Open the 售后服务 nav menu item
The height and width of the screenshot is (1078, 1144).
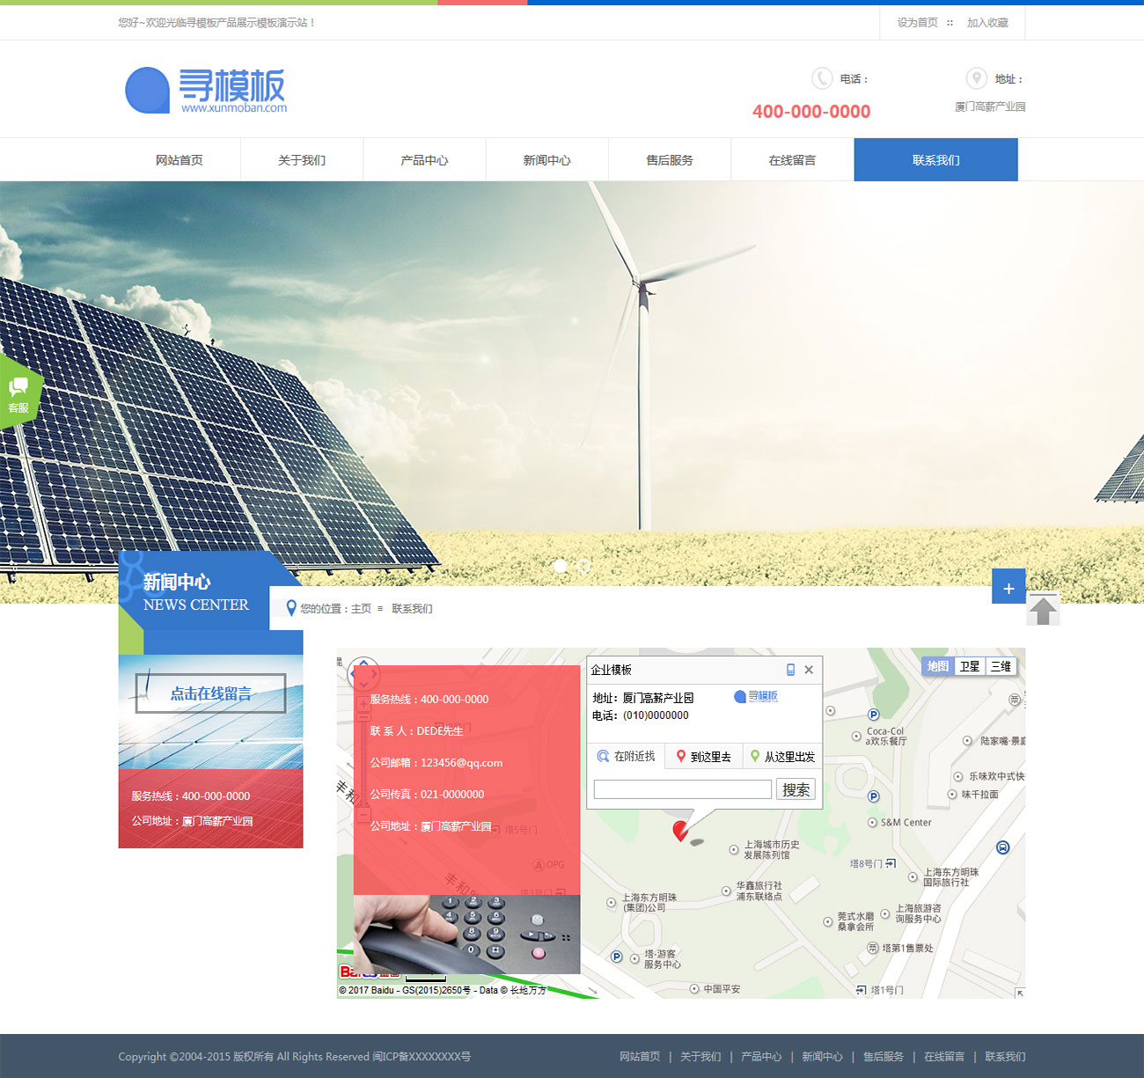click(670, 160)
